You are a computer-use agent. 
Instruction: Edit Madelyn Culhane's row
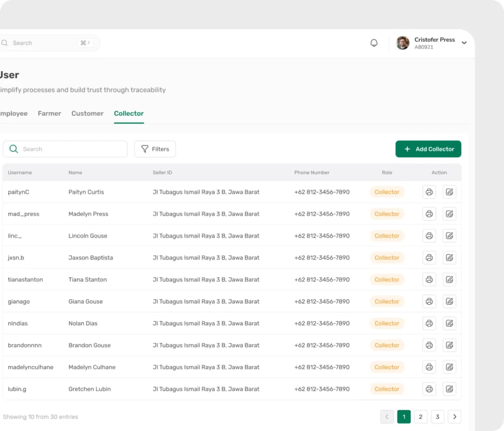pos(449,367)
